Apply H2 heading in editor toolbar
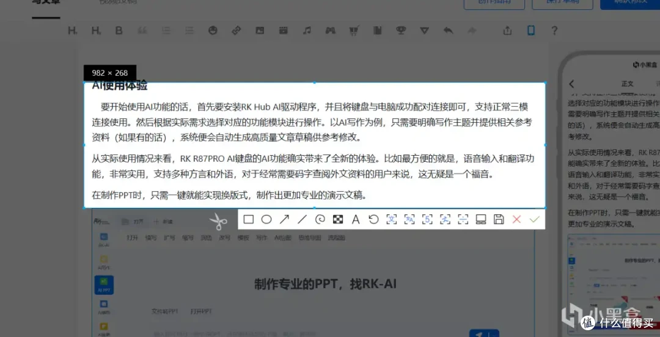This screenshot has width=660, height=337. click(97, 31)
